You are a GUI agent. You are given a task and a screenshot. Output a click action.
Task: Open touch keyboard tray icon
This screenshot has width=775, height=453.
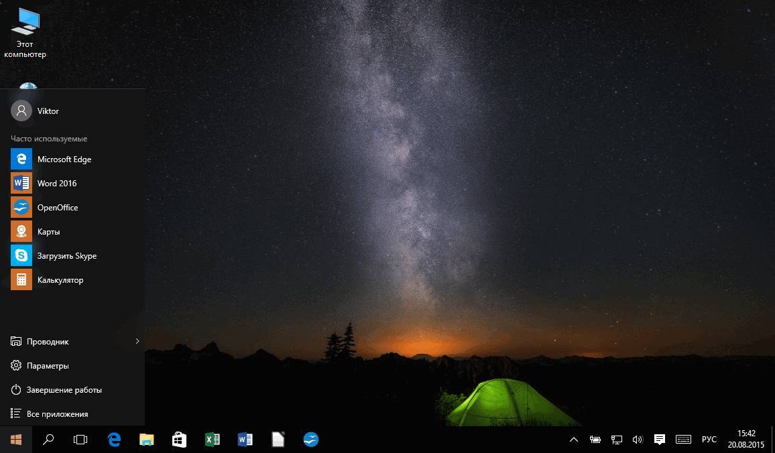(684, 440)
